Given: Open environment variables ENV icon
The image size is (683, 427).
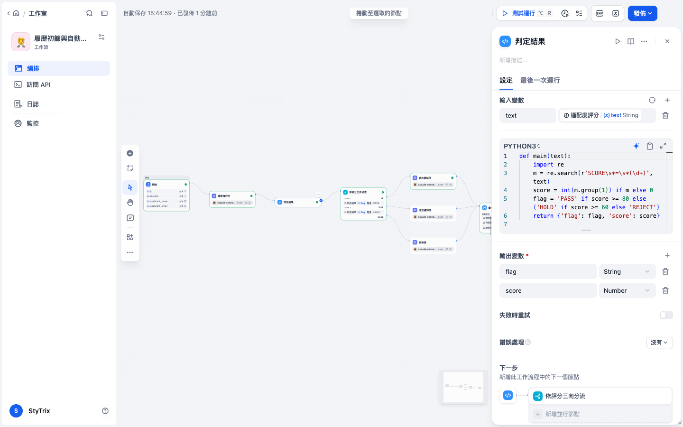Looking at the screenshot, I should (x=600, y=13).
